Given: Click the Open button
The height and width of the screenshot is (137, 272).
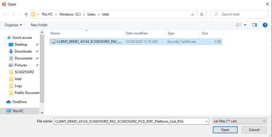Looking at the screenshot, I should coord(225,130).
